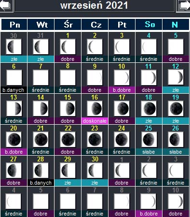Click moon icon for August 30
The image size is (190, 217).
point(14,47)
